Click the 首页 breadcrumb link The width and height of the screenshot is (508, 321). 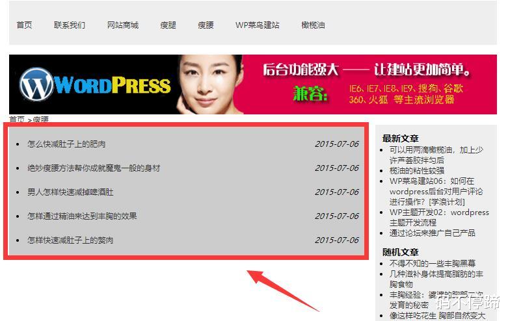click(17, 120)
